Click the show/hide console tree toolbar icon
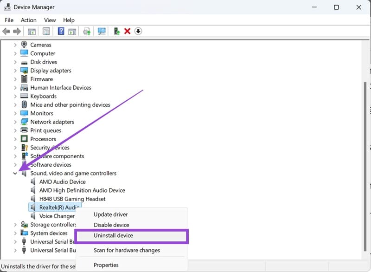Image resolution: width=371 pixels, height=272 pixels. (32, 31)
